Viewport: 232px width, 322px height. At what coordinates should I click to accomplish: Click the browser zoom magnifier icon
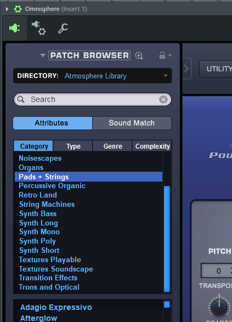tap(139, 55)
